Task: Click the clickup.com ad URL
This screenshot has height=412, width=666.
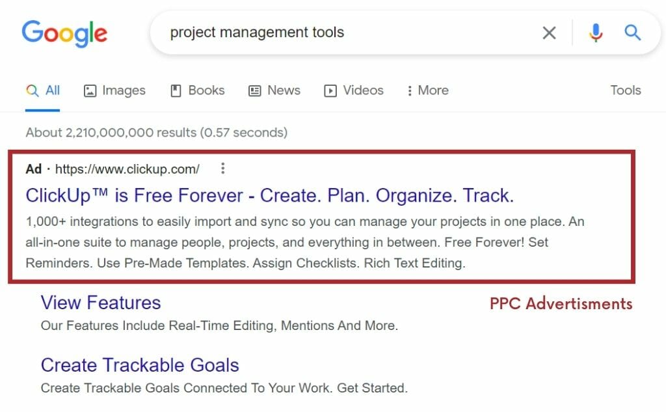Action: (127, 169)
